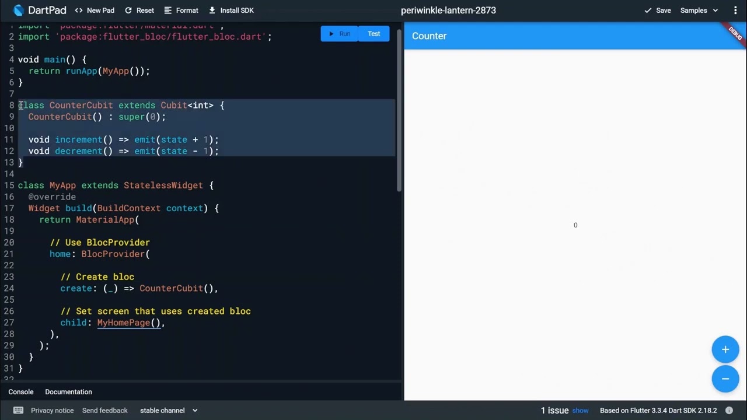Click the pad title periwinkle-lantern-2873
The width and height of the screenshot is (747, 420).
[448, 10]
